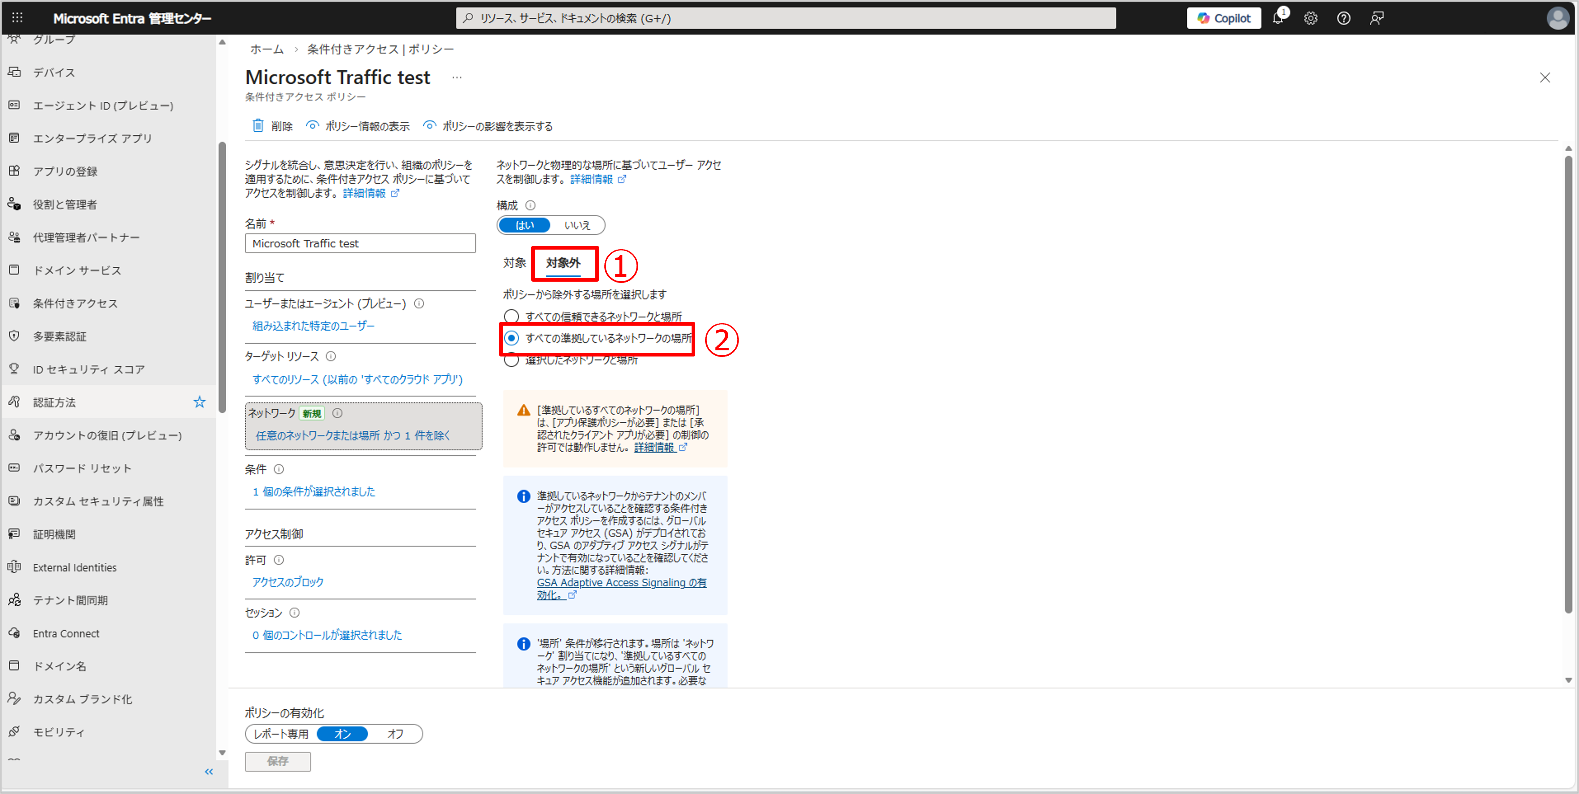Open the feedback icon in header
Screen dimensions: 1579x794
(1377, 19)
